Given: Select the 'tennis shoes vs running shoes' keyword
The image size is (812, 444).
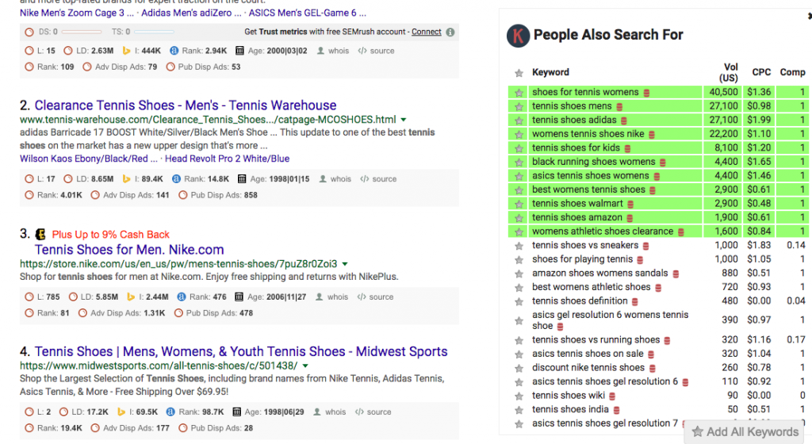Looking at the screenshot, I should [596, 340].
